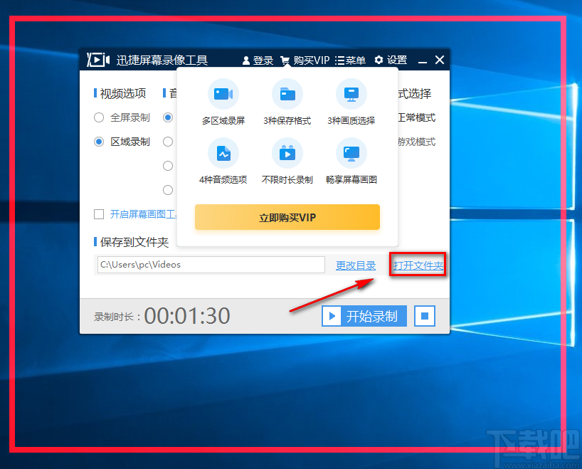Click the 4种音频选项 audio file icon
The width and height of the screenshot is (582, 469).
click(223, 153)
